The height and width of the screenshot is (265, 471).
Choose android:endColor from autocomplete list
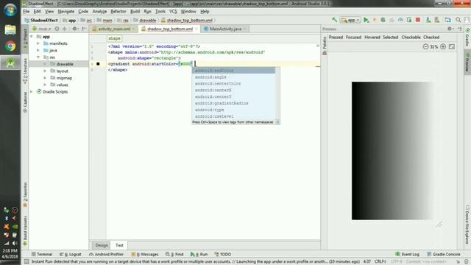(233, 71)
